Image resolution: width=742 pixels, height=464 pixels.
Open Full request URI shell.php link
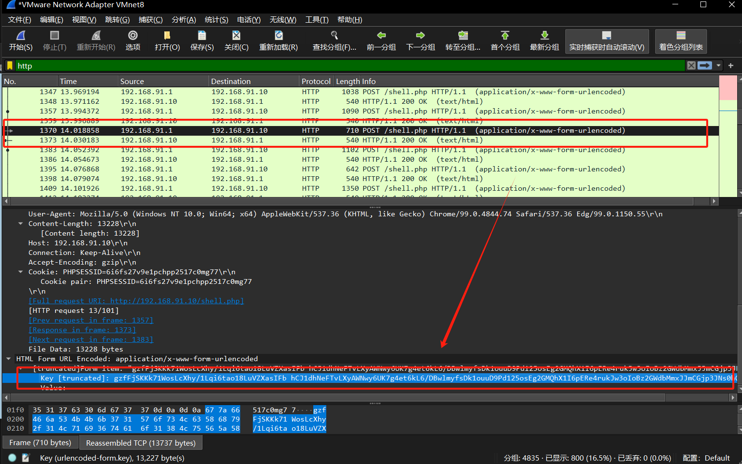136,301
